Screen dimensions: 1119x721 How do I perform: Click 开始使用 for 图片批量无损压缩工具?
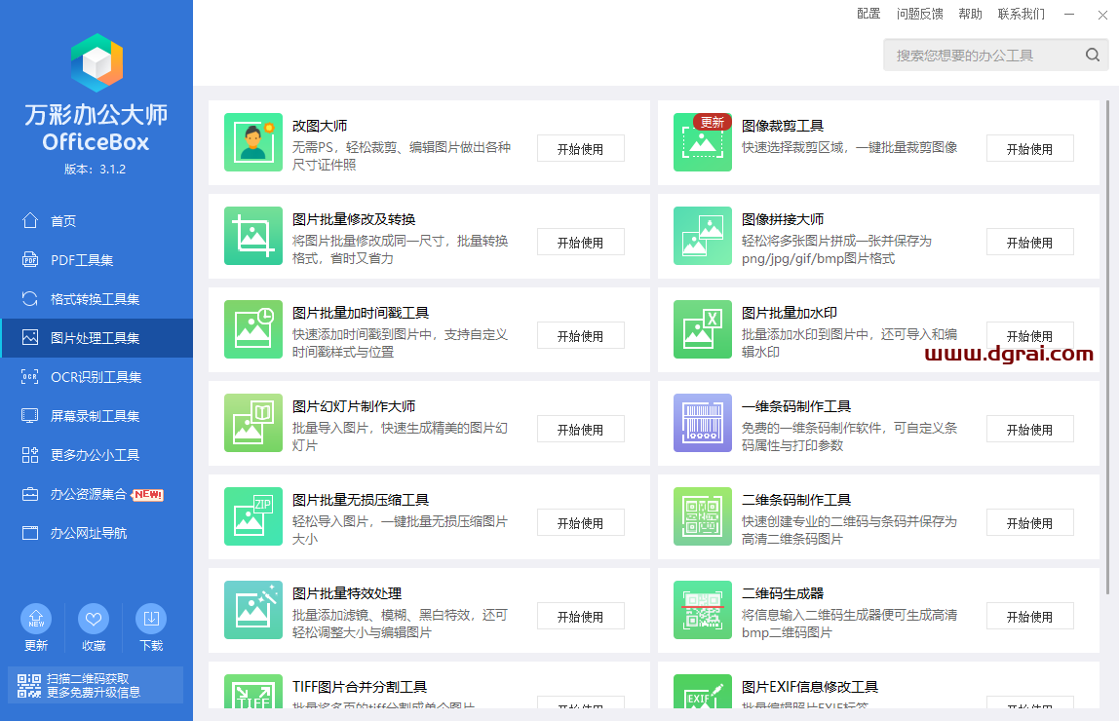[x=580, y=523]
